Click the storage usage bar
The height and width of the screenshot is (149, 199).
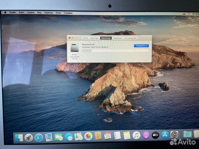115,51
